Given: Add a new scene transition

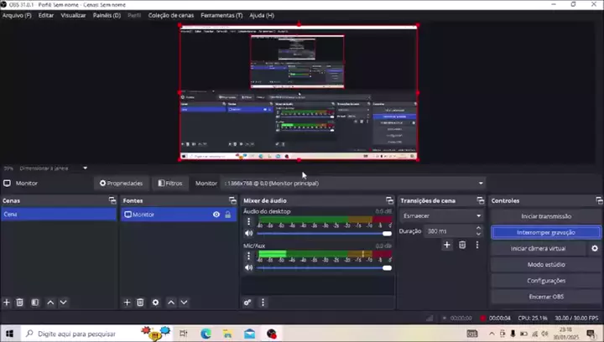Looking at the screenshot, I should coord(447,245).
